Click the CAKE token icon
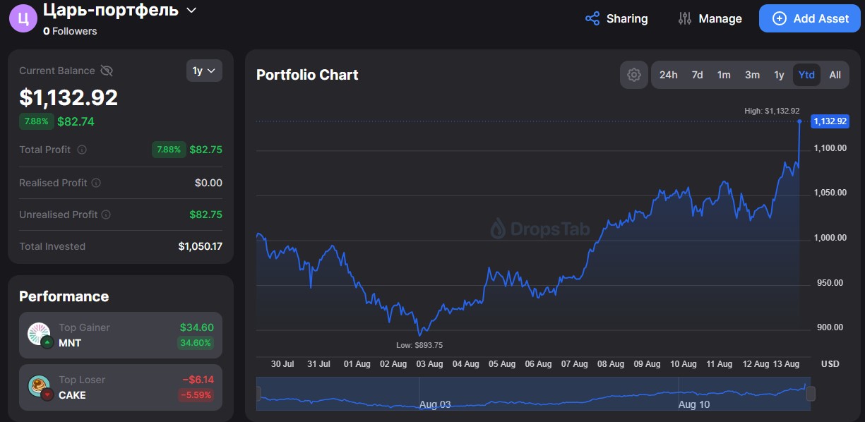The height and width of the screenshot is (422, 865). [x=39, y=387]
